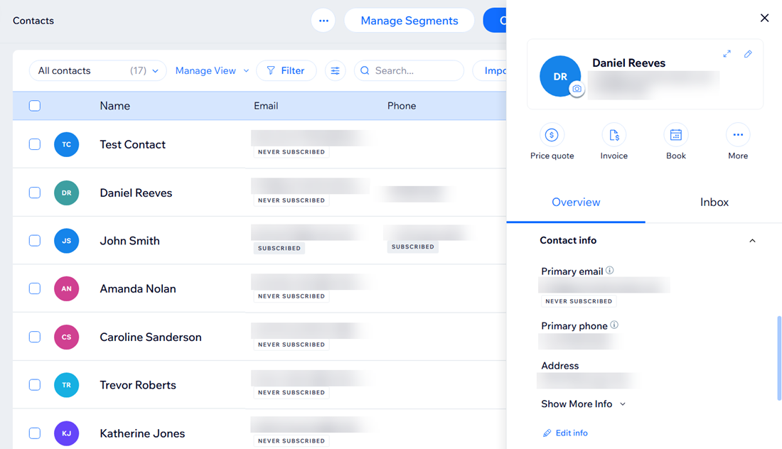The image size is (782, 449).
Task: Sort by the Name column header
Action: (x=114, y=106)
